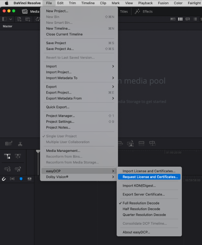Screen dimensions: 202x245
Task: Choose Quick Export menu item
Action: tap(79, 107)
